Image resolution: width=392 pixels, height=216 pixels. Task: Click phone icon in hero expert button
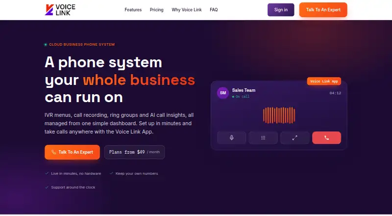[53, 152]
